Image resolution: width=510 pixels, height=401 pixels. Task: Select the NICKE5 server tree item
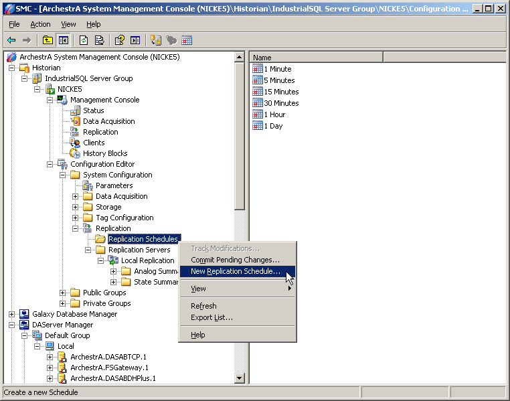pyautogui.click(x=70, y=89)
